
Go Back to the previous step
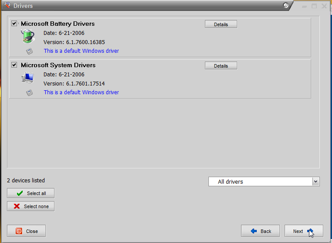pos(260,231)
